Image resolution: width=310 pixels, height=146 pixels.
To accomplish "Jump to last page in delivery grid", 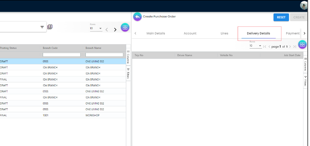I will [x=295, y=47].
